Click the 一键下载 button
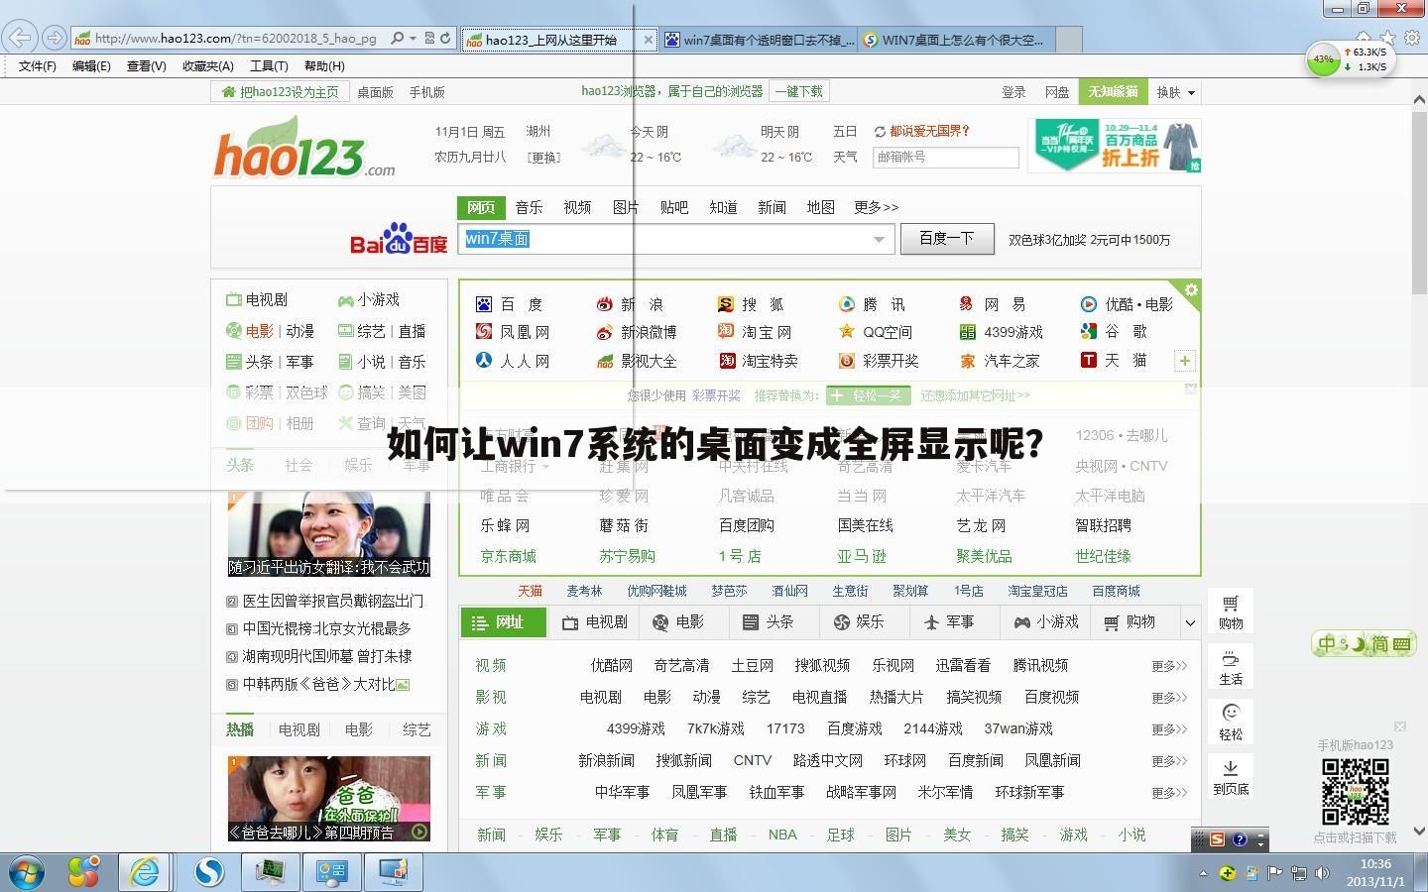 [x=799, y=91]
